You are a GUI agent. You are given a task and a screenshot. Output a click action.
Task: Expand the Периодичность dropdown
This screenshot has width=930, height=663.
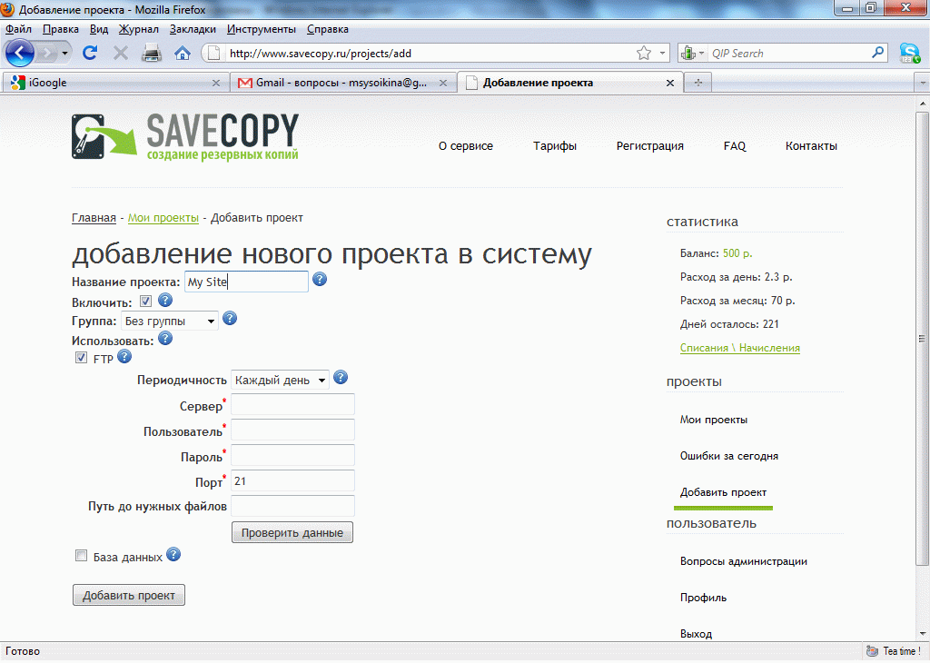coord(280,380)
